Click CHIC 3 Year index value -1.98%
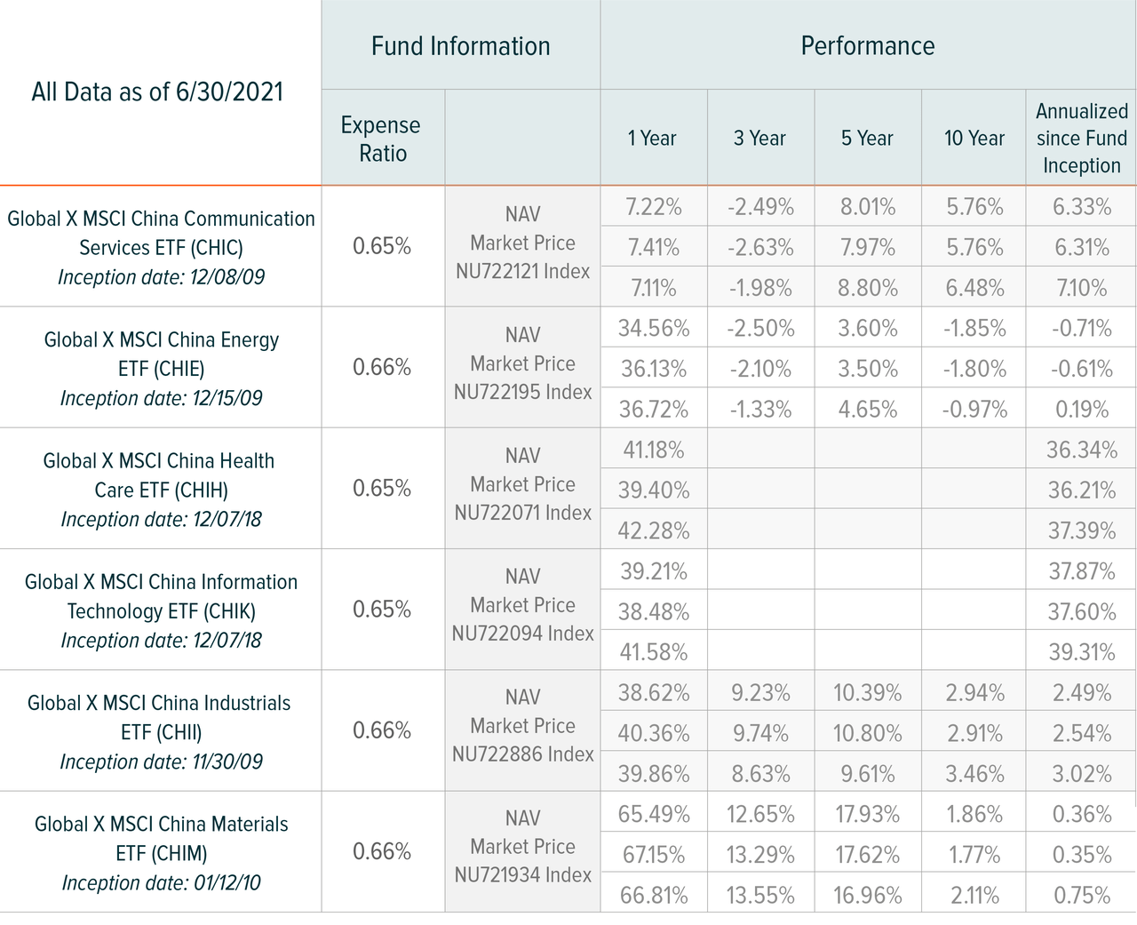The height and width of the screenshot is (925, 1137). coord(760,288)
